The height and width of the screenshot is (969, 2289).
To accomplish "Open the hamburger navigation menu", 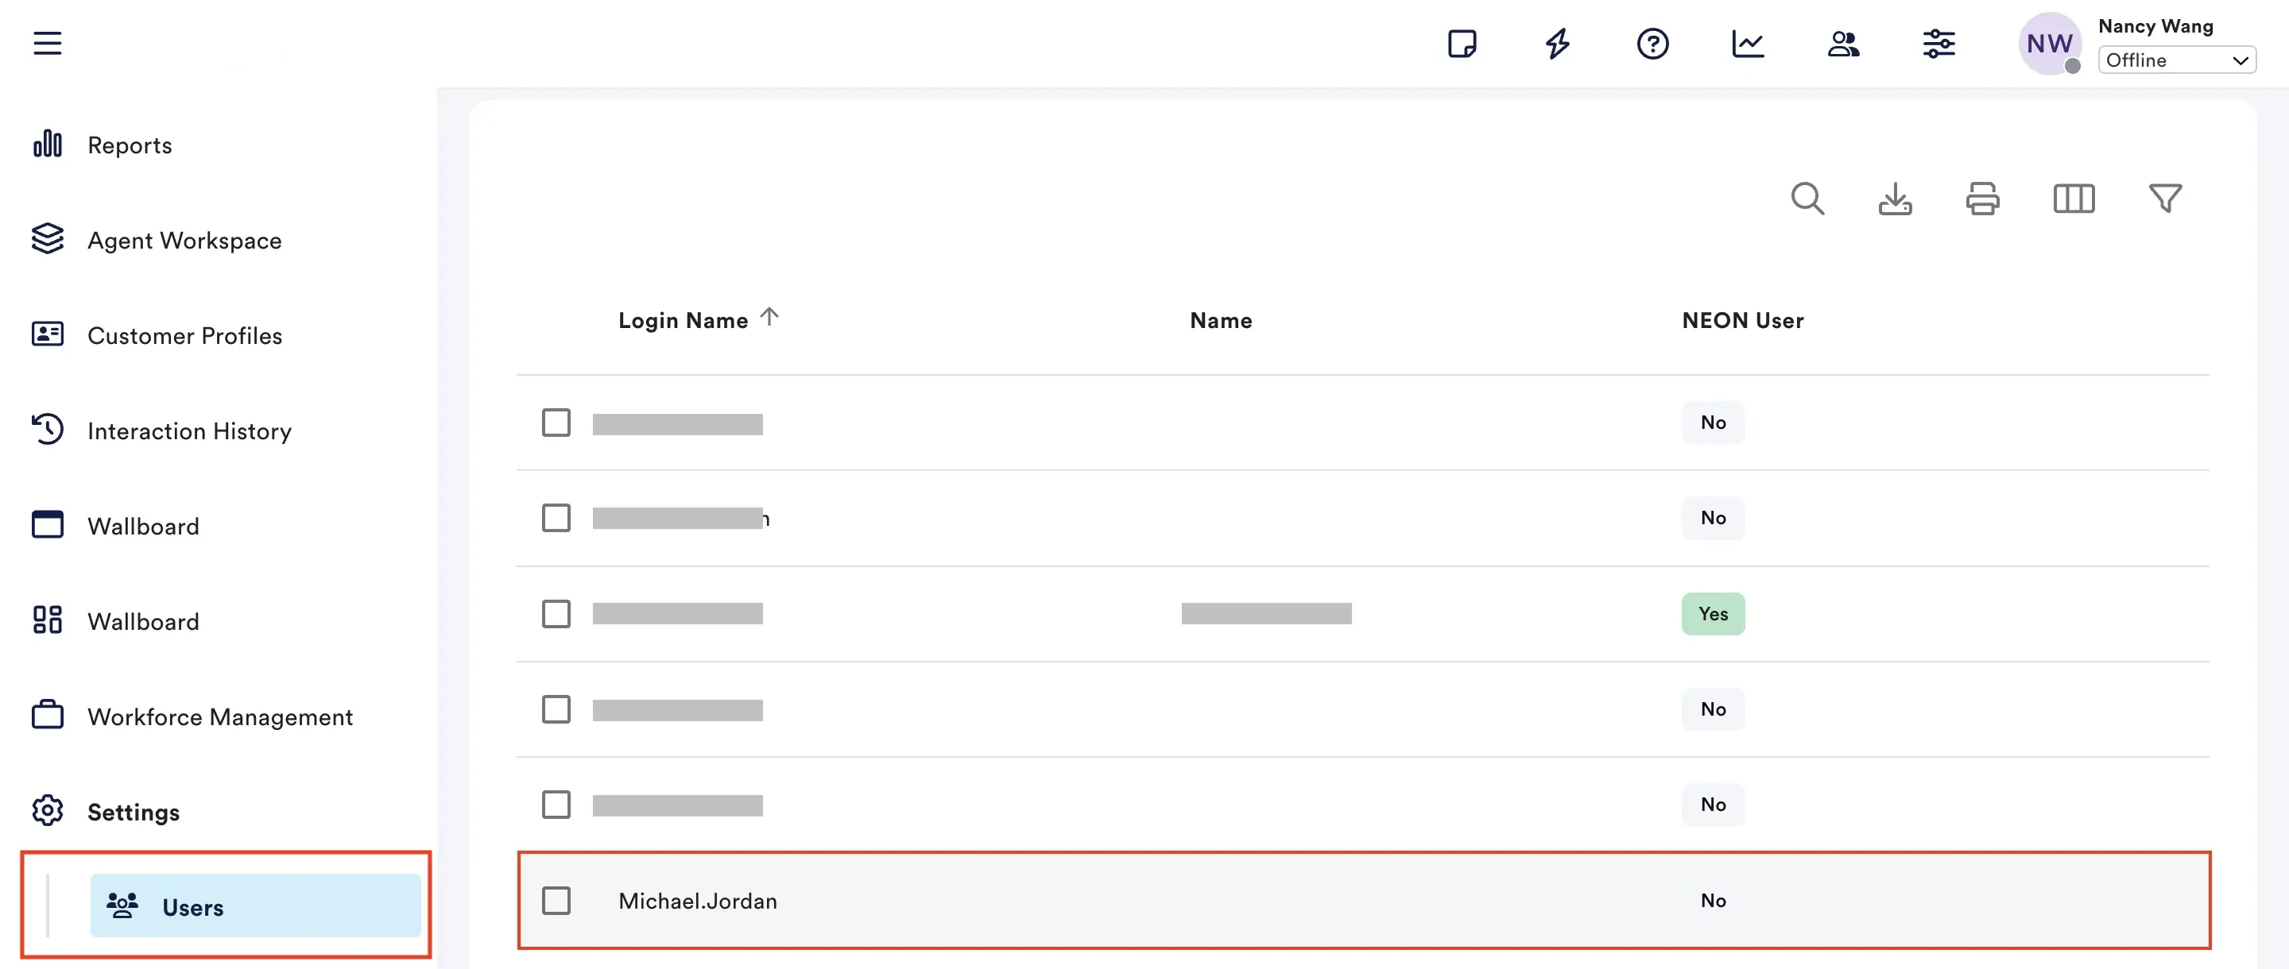I will pyautogui.click(x=47, y=43).
